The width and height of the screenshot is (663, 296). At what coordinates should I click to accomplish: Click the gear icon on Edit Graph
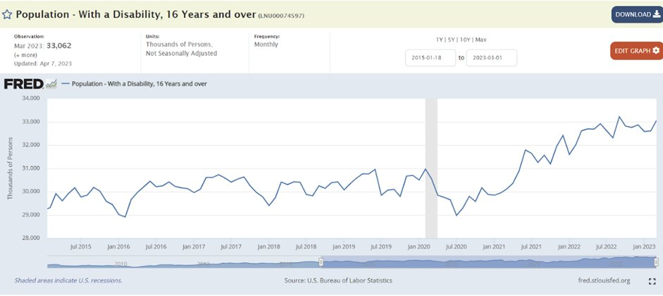coord(656,50)
